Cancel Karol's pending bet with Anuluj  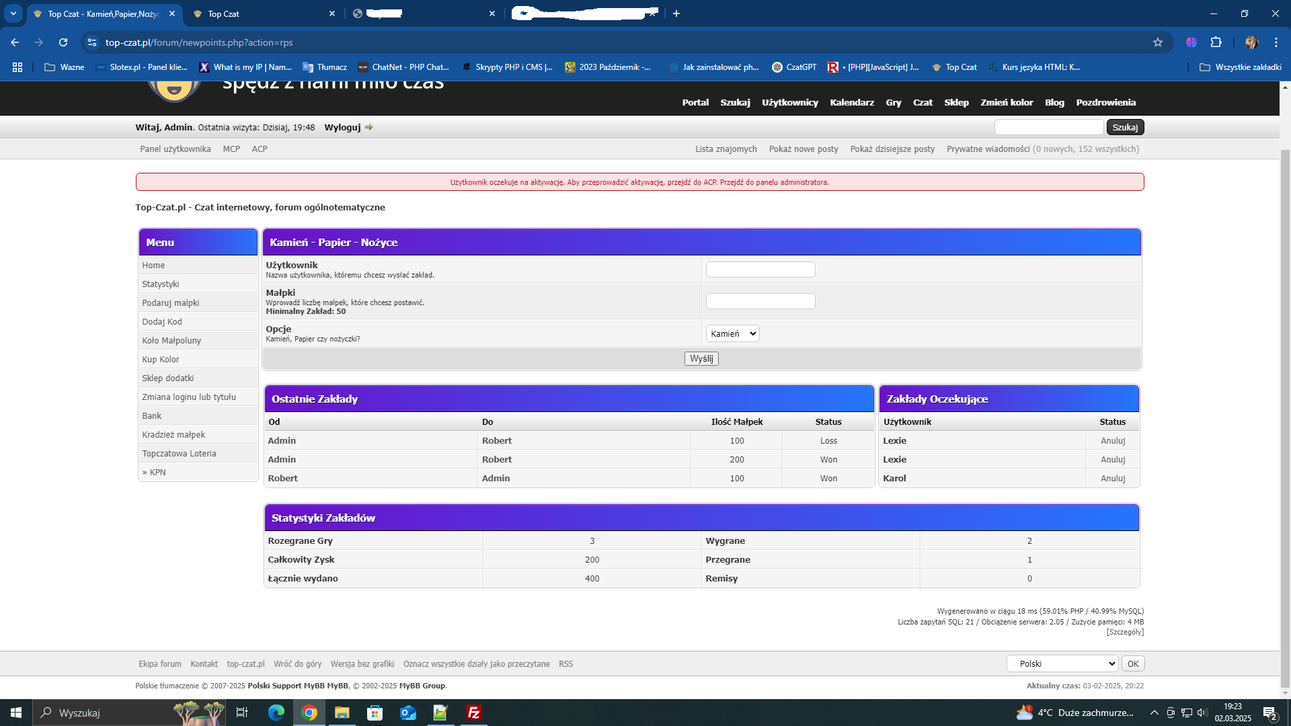(x=1113, y=478)
